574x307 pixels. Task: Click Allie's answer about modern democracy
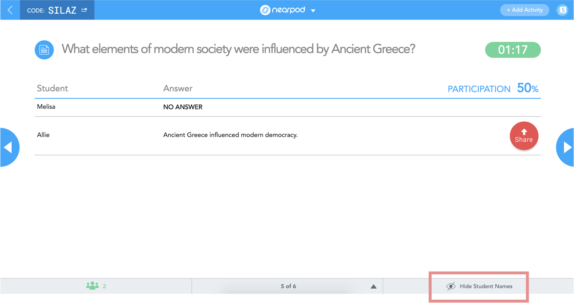click(230, 135)
